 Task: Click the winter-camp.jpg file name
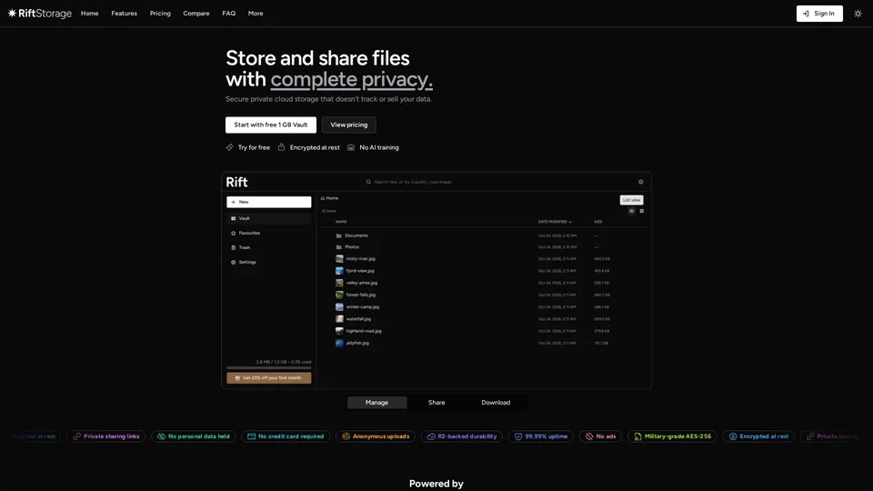363,306
